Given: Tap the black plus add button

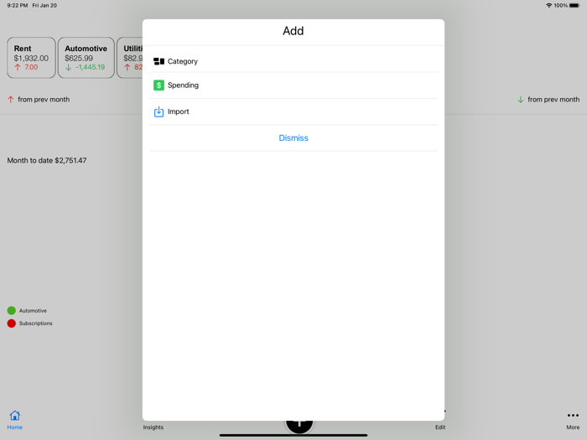Looking at the screenshot, I should [x=299, y=426].
